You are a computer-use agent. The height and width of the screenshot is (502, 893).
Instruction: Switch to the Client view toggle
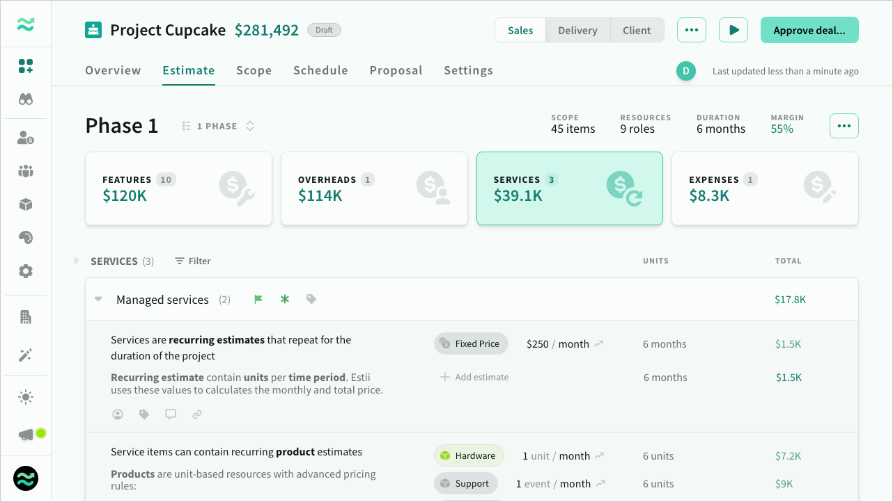pyautogui.click(x=637, y=31)
